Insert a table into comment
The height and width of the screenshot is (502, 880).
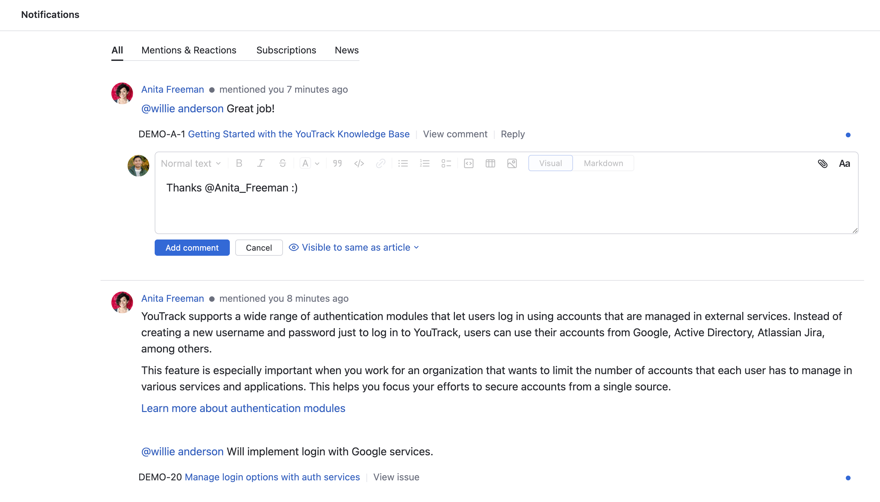click(x=490, y=163)
